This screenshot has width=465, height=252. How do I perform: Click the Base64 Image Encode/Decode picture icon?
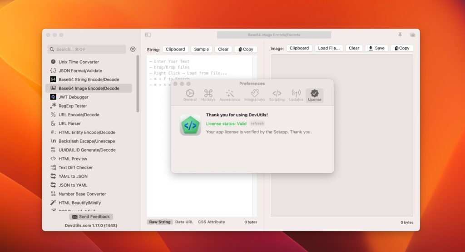tap(53, 88)
